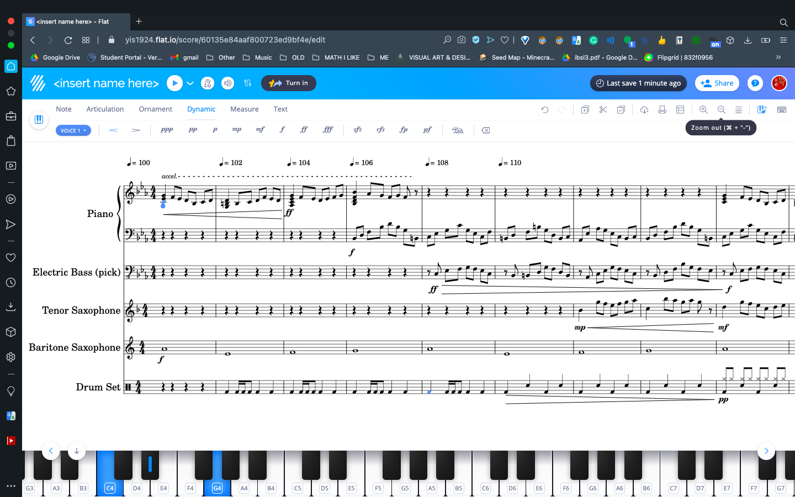Viewport: 795px width, 497px height.
Task: Apply the fortissimo (ff) dynamic marking
Action: (304, 129)
